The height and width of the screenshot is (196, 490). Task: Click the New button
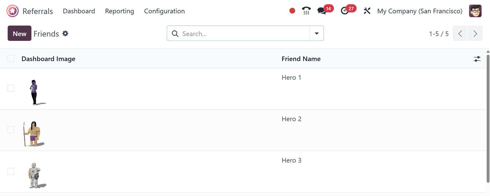click(19, 33)
